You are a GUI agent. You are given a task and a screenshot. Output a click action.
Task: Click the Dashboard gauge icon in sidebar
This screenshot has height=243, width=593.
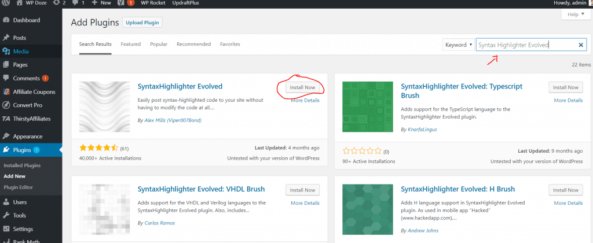[x=6, y=20]
